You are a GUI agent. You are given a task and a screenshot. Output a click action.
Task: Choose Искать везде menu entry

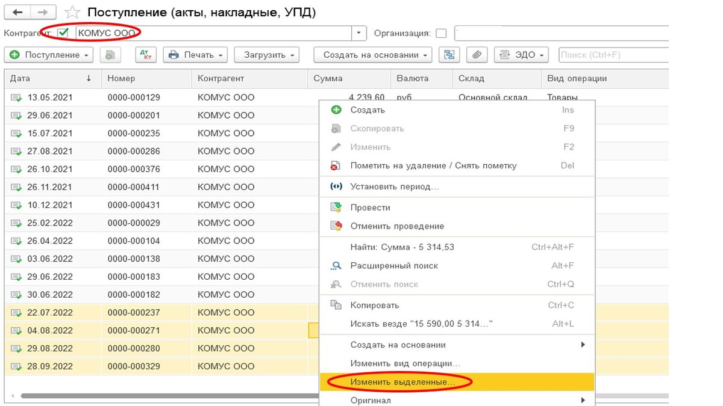pyautogui.click(x=457, y=324)
